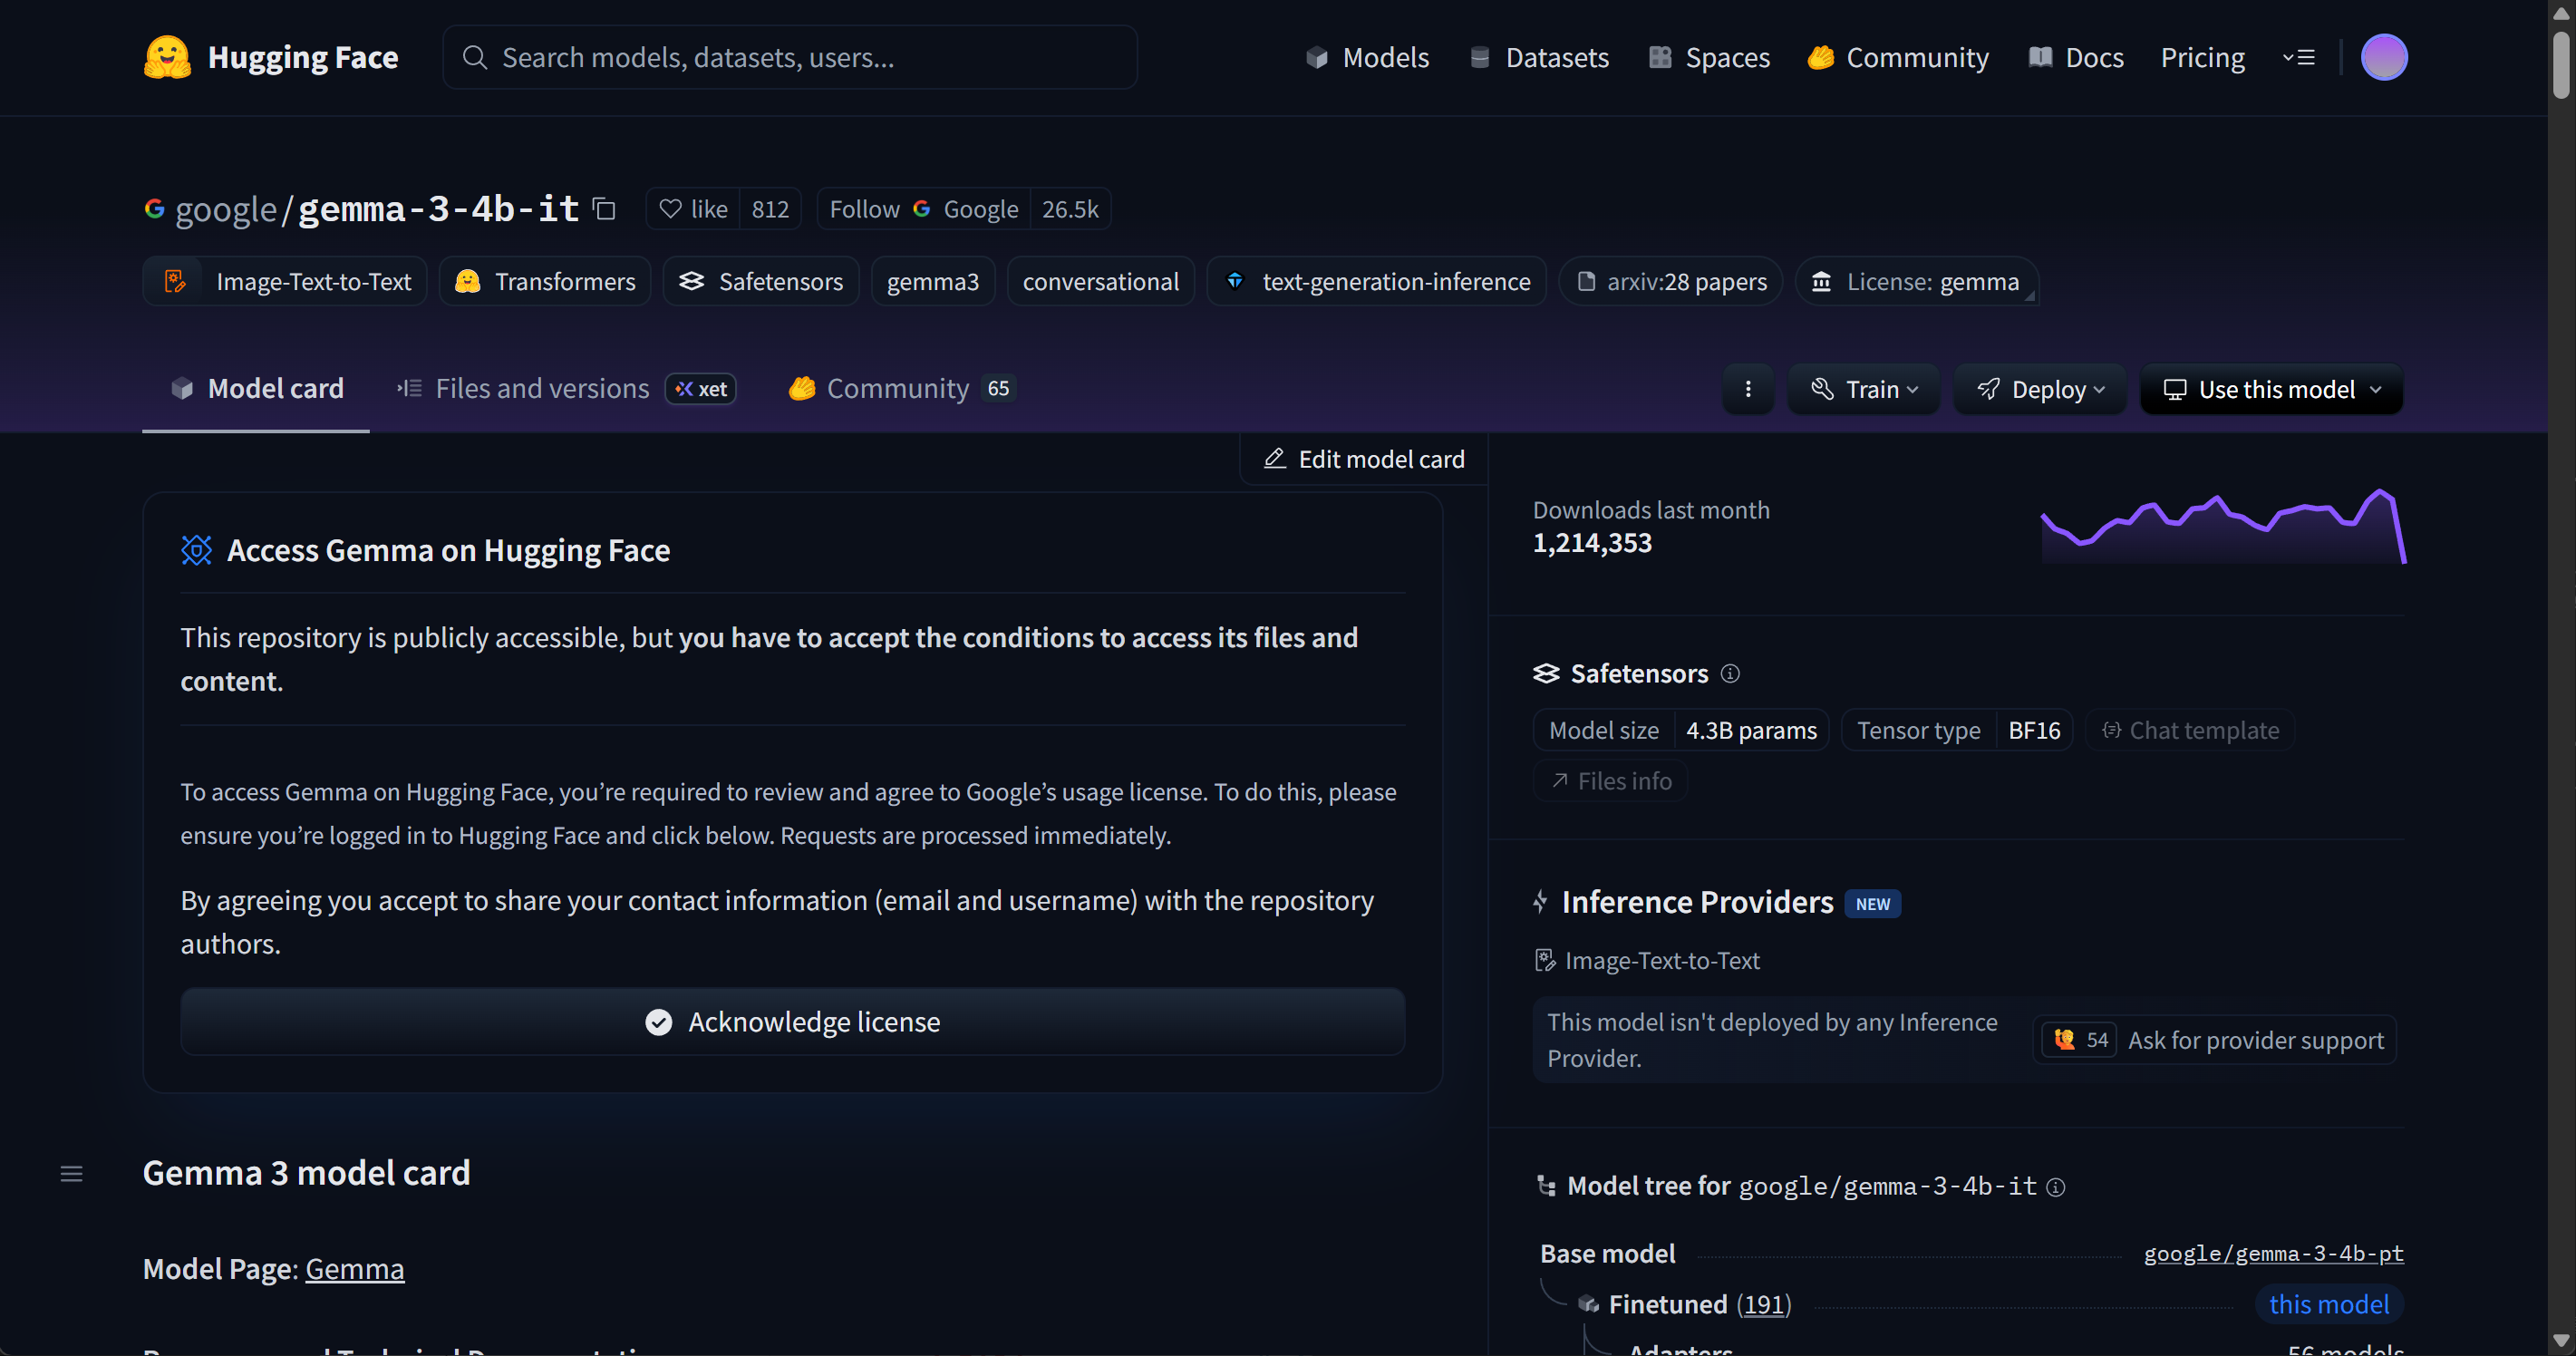The height and width of the screenshot is (1356, 2576).
Task: Click the heart like icon
Action: [x=671, y=209]
